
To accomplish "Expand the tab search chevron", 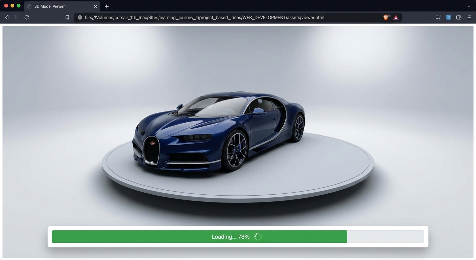I will [x=469, y=6].
